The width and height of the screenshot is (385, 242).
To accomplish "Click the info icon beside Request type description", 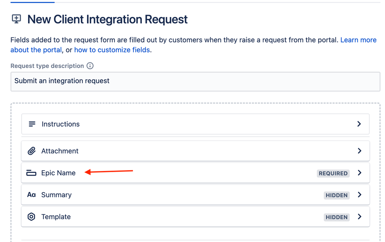I will pyautogui.click(x=90, y=66).
